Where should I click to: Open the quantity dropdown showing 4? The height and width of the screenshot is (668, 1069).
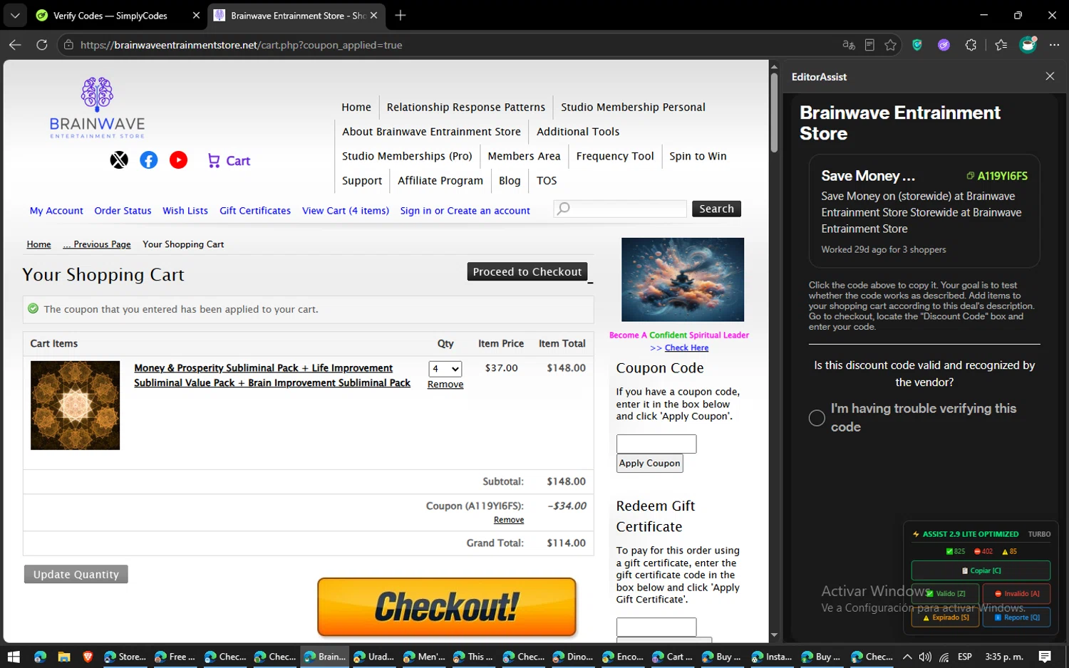pyautogui.click(x=445, y=369)
